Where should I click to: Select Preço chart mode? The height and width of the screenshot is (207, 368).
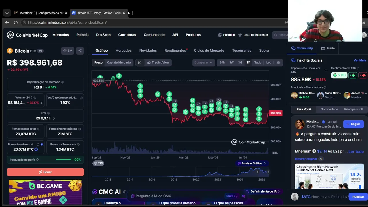98,62
